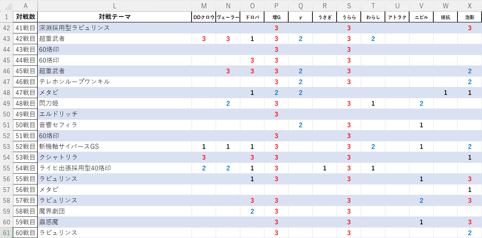This screenshot has height=238, width=482.
Task: Select column header U
Action: [397, 6]
